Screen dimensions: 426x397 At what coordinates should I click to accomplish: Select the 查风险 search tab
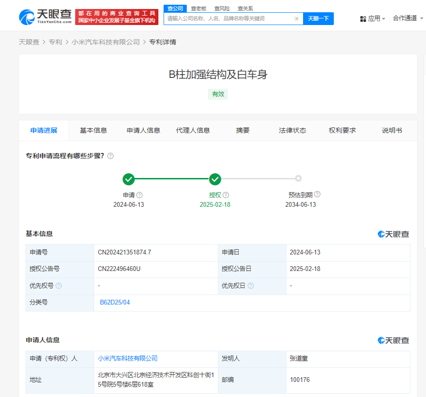click(222, 8)
